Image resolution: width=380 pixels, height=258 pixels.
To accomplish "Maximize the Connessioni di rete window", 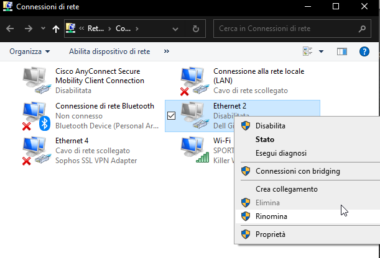I will 336,7.
